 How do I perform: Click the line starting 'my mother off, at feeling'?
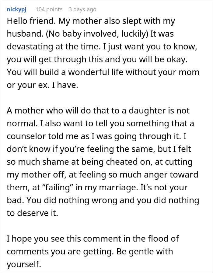[103, 175]
